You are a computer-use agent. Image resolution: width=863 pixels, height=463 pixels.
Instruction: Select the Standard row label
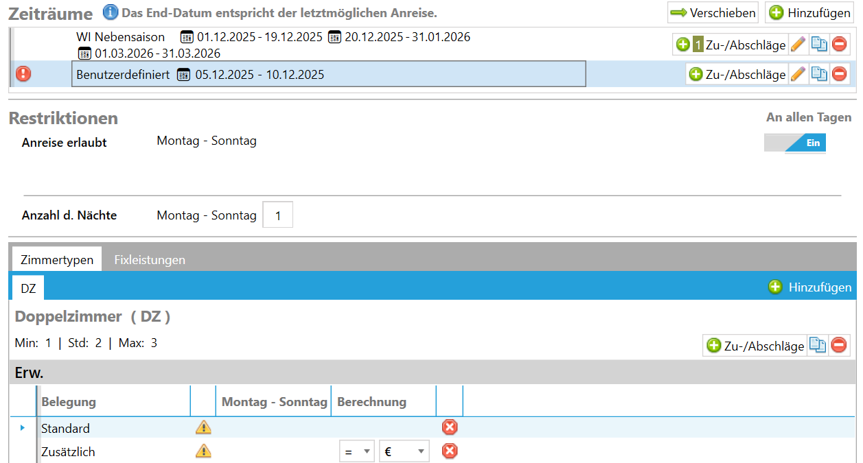[x=65, y=428]
